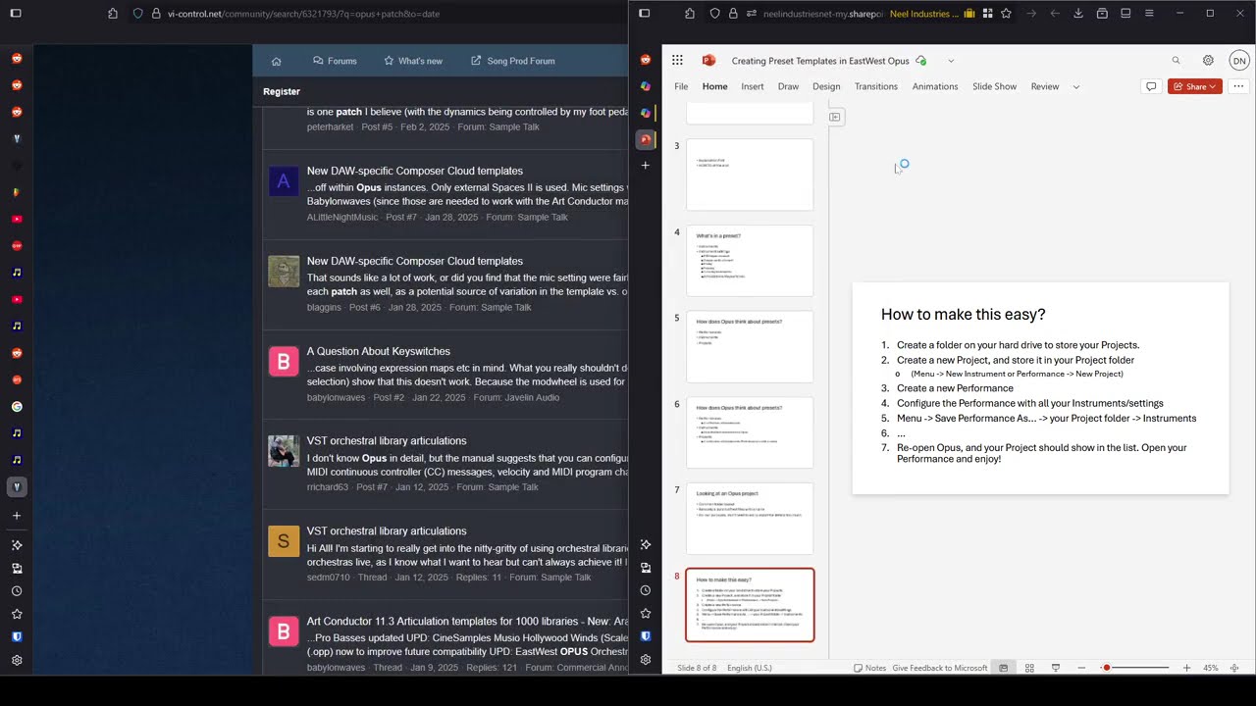Image resolution: width=1256 pixels, height=706 pixels.
Task: Select slide 3 thumbnail
Action: 750,175
